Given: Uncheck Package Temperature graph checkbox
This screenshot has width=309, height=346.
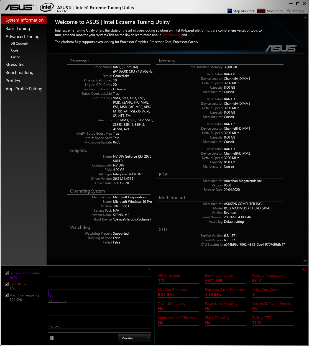Looking at the screenshot, I should tap(7, 273).
